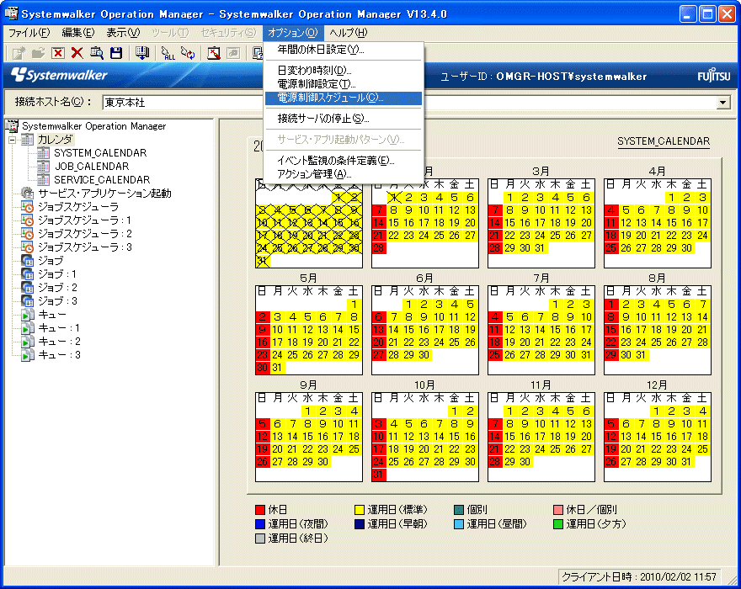Click the red X delete toolbar icon
Screen dimensions: 741x589
coord(77,53)
